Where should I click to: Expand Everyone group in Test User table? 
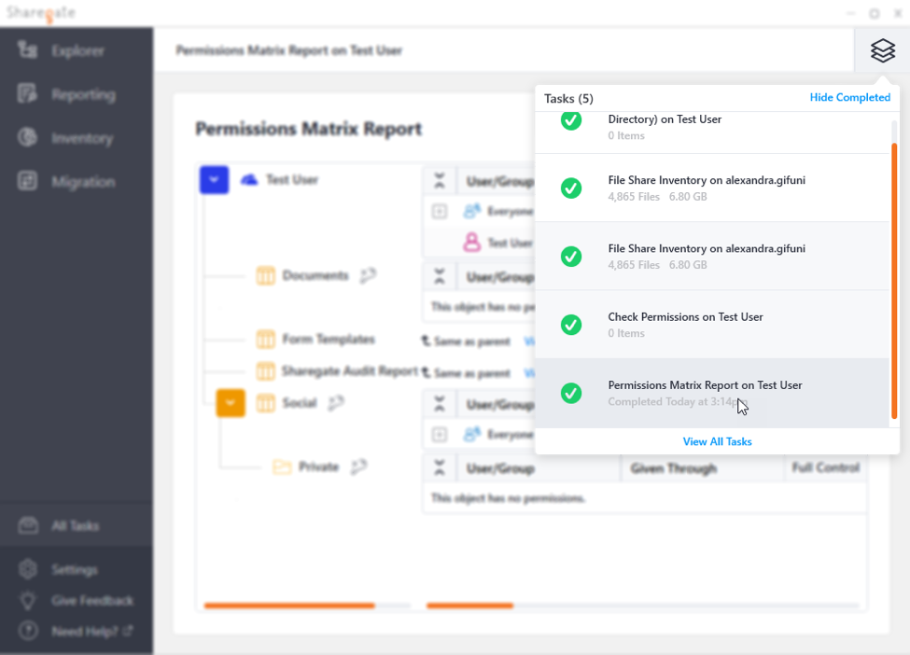(x=440, y=211)
